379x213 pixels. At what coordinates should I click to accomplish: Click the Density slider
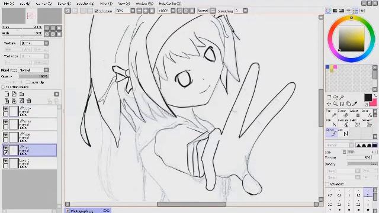pos(362,164)
